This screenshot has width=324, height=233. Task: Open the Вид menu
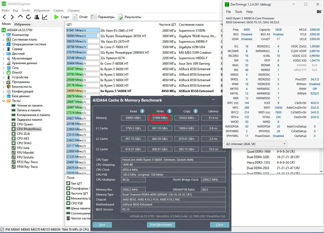pos(15,10)
